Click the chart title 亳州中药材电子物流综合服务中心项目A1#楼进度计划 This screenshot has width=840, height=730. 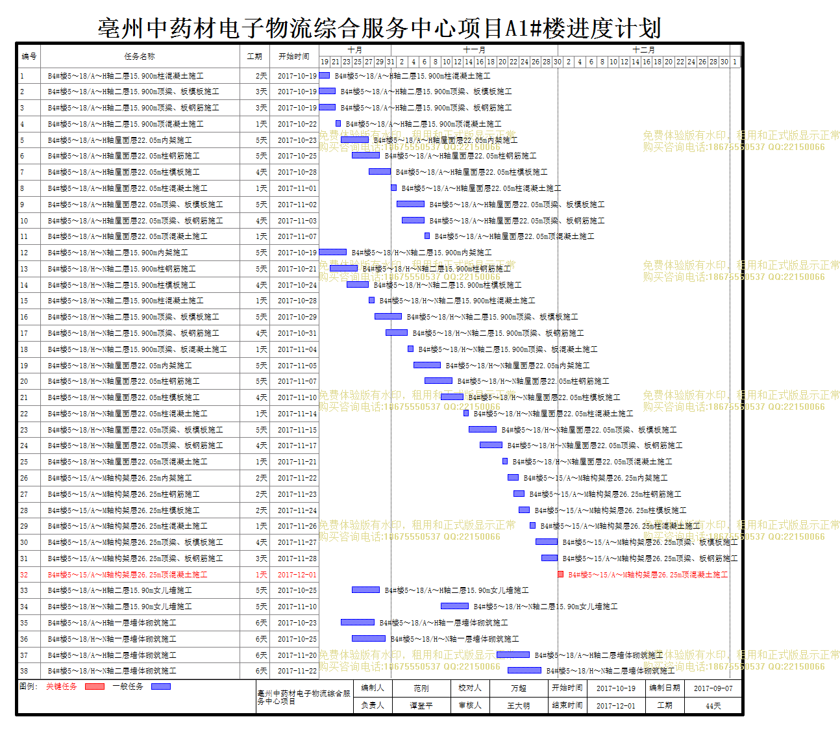(x=380, y=28)
